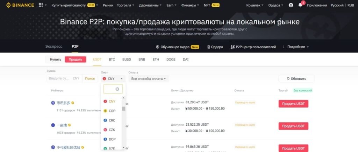Select the BTC crypto tab
Screen dimensions: 358x152
pos(112,60)
